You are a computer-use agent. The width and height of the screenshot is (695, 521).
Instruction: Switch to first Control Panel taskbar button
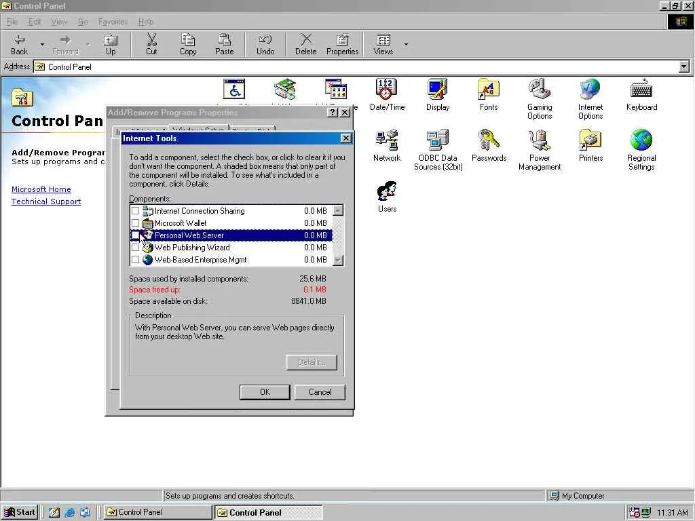[x=157, y=512]
